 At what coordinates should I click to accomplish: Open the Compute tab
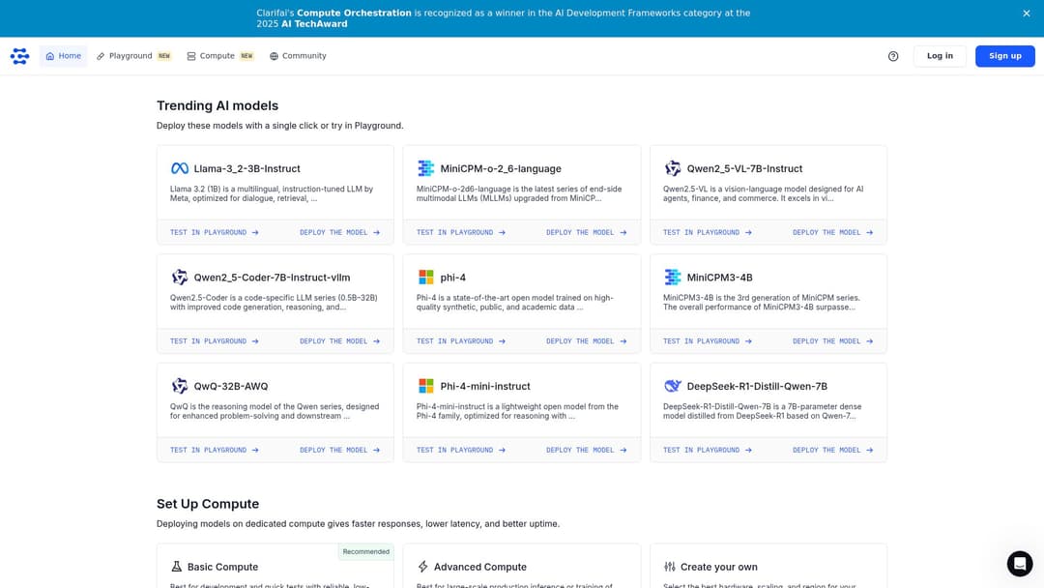[220, 56]
